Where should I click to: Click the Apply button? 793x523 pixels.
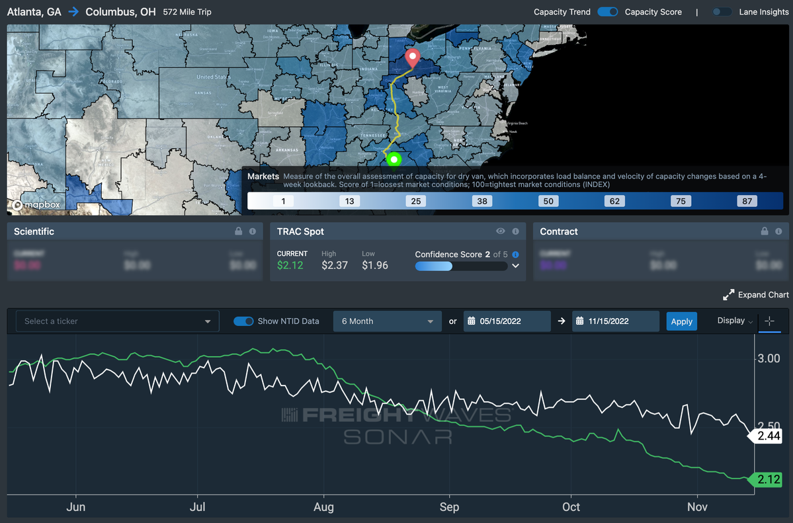point(681,321)
